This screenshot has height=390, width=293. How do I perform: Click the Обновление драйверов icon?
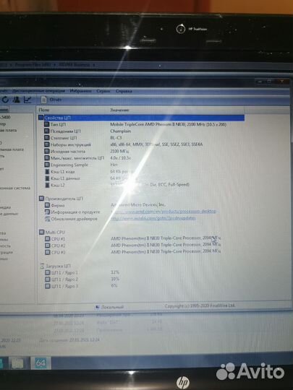pyautogui.click(x=47, y=219)
